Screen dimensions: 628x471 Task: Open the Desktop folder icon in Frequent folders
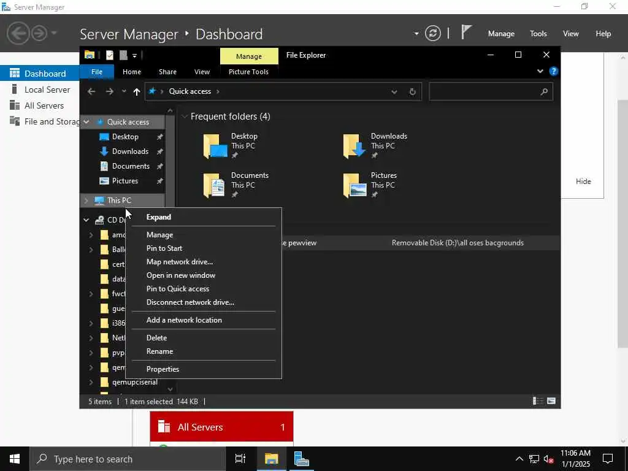tap(215, 146)
